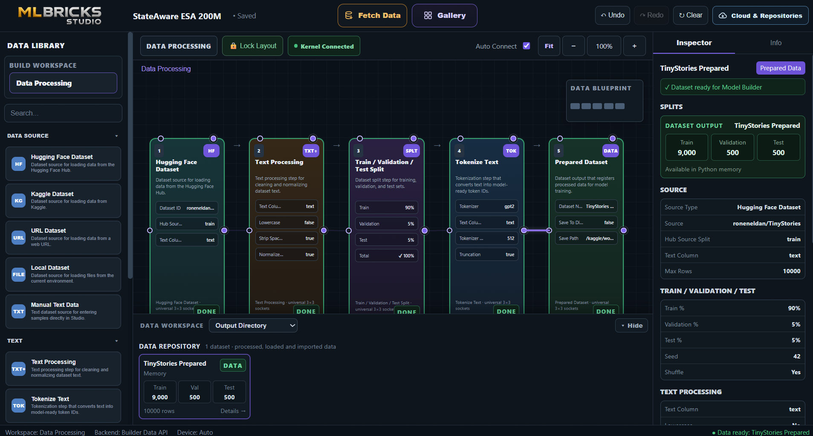Screen dimensions: 813x436
Task: Click the TXT icon of Manual Text Data item
Action: pos(18,312)
